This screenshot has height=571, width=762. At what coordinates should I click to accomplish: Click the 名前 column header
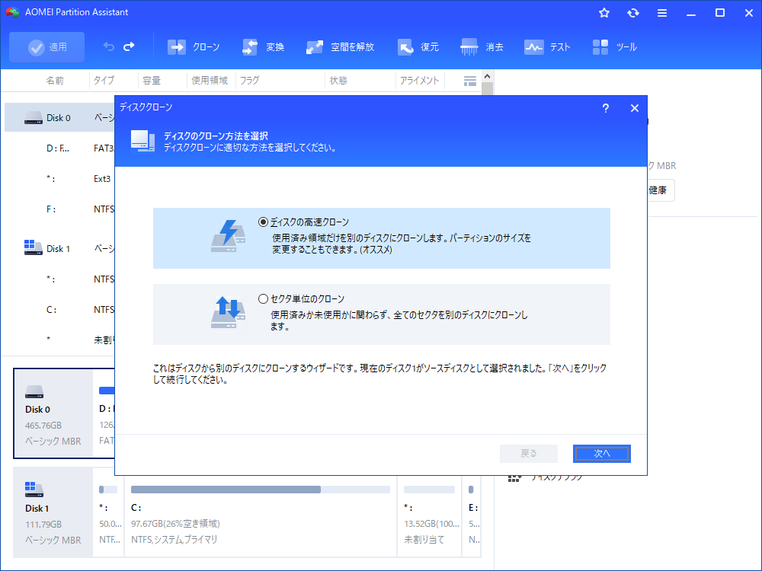[x=55, y=81]
